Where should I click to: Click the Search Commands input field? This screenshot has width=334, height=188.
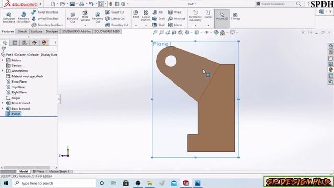click(x=276, y=4)
